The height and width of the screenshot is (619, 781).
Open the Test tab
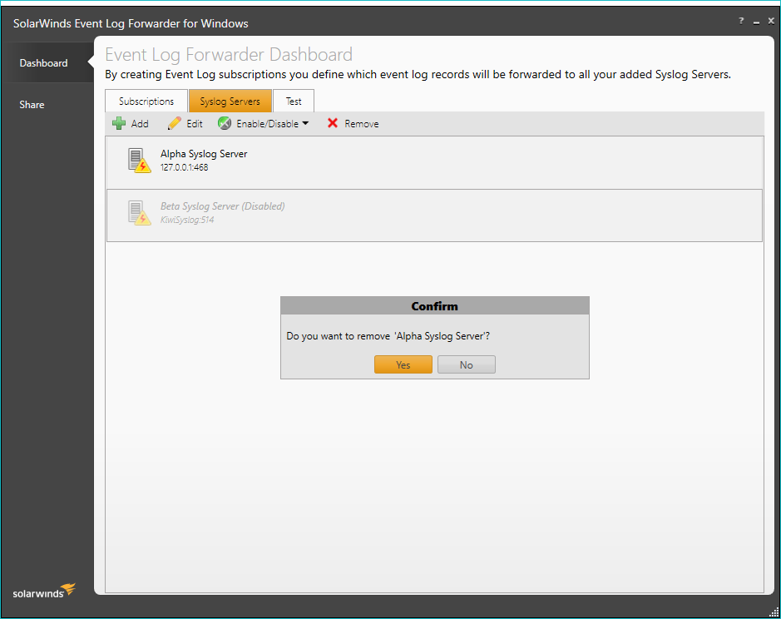[x=294, y=102]
